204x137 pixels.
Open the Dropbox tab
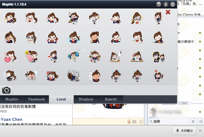click(86, 99)
